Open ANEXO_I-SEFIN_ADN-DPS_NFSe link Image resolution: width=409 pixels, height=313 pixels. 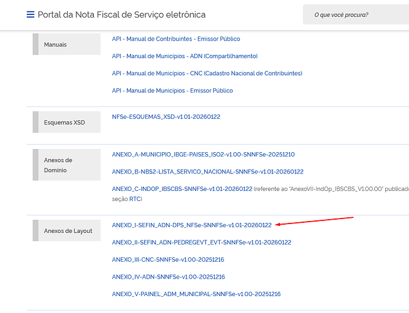(x=192, y=225)
